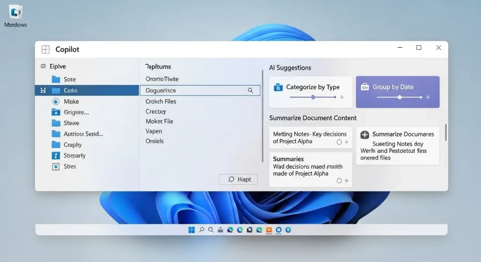This screenshot has width=481, height=262.
Task: Select Oromo Tiuite in the list
Action: [x=162, y=79]
